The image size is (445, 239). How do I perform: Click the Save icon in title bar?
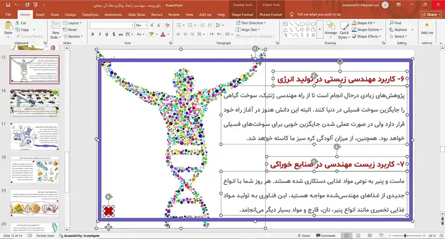click(x=8, y=5)
